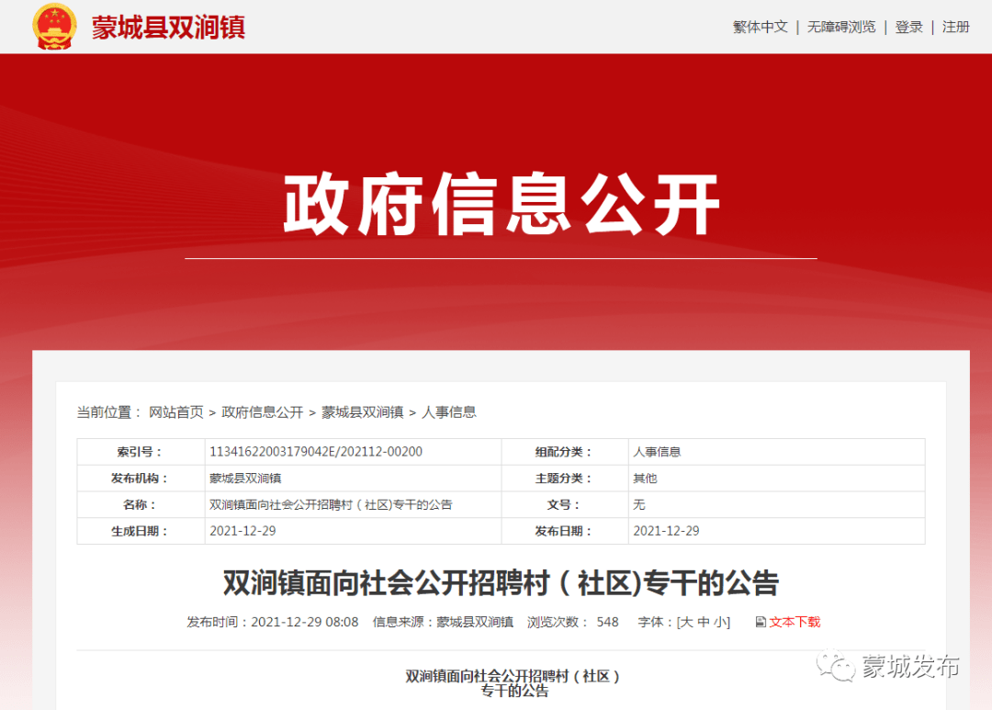Viewport: 992px width, 710px height.
Task: Click the document icon beside 文本下载
Action: 760,622
